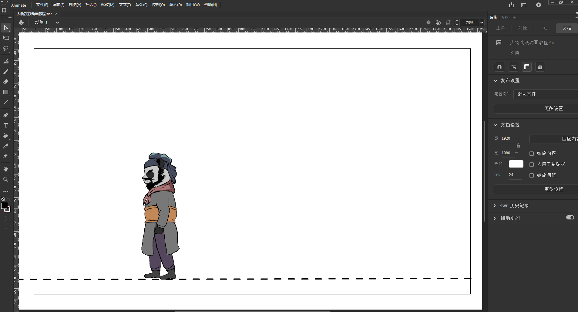
Task: Select the Fluid Brush tool
Action: click(5, 61)
